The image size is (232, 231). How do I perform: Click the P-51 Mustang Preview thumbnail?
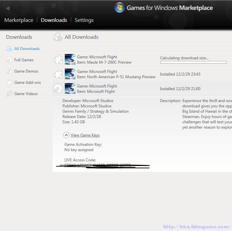pos(70,74)
